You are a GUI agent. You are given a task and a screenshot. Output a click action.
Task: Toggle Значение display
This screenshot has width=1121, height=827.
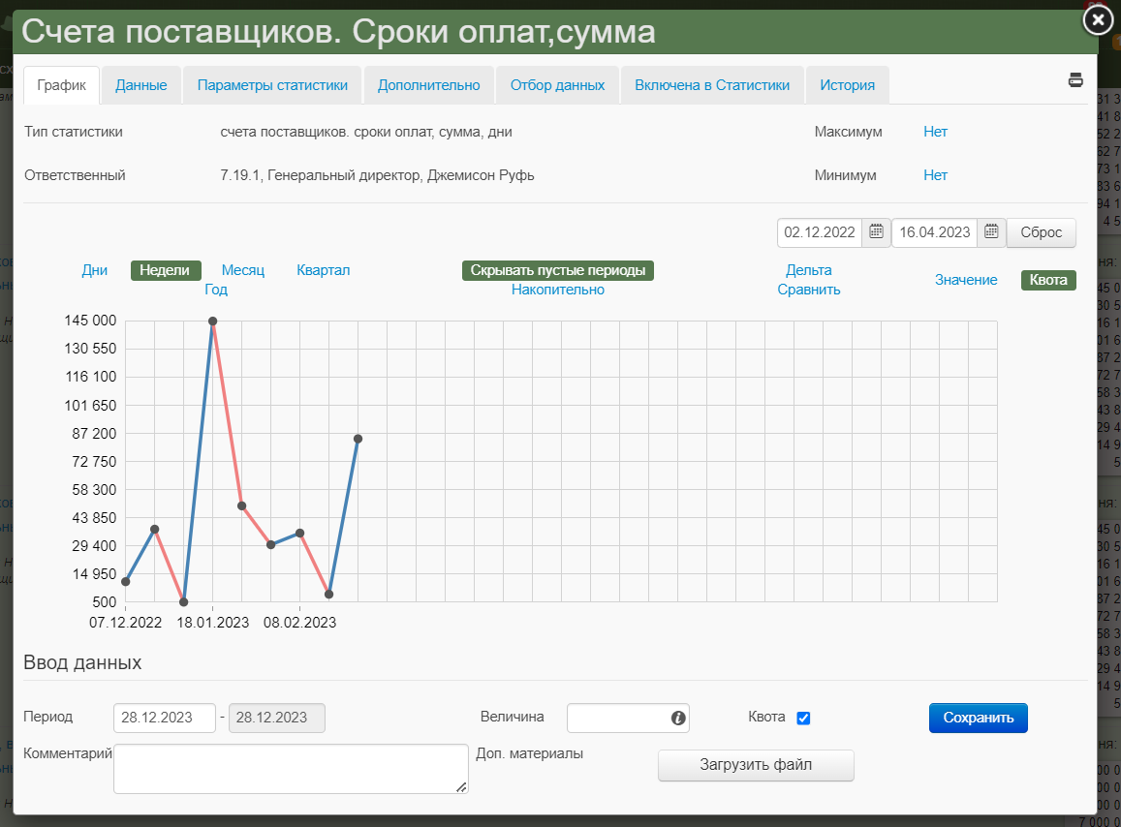coord(966,280)
